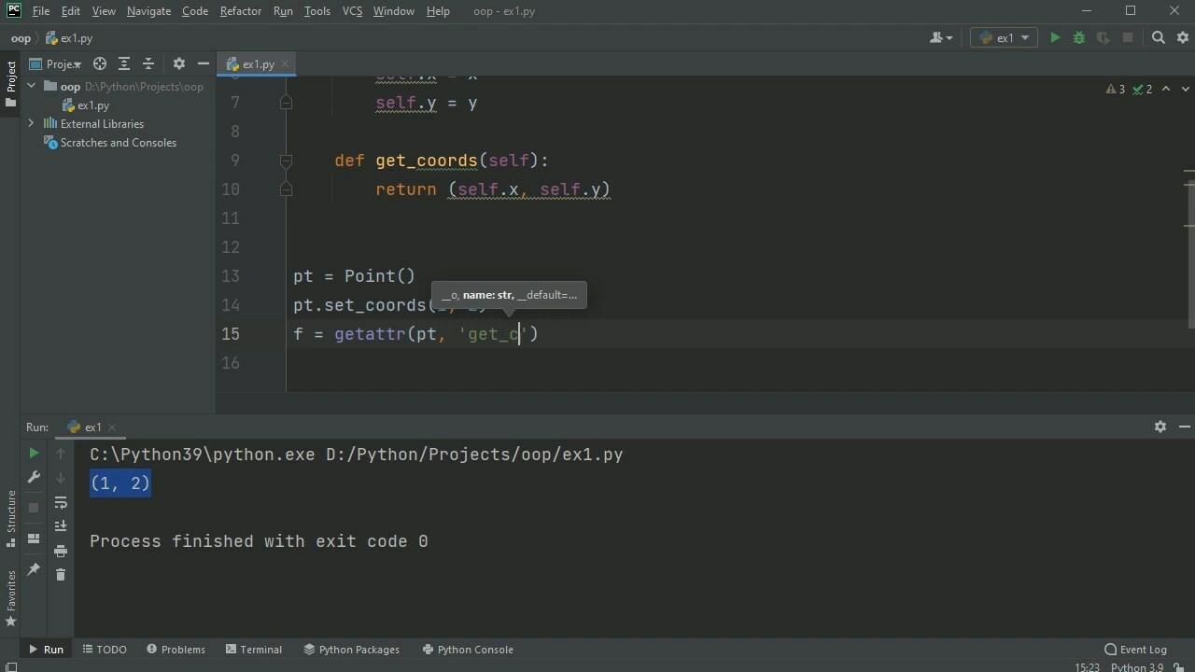Open Search Everywhere magnifier icon

(1159, 38)
